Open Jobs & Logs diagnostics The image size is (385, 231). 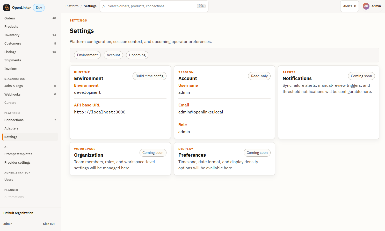point(30,86)
